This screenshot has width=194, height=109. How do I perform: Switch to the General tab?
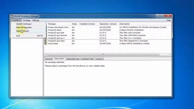pyautogui.click(x=48, y=59)
